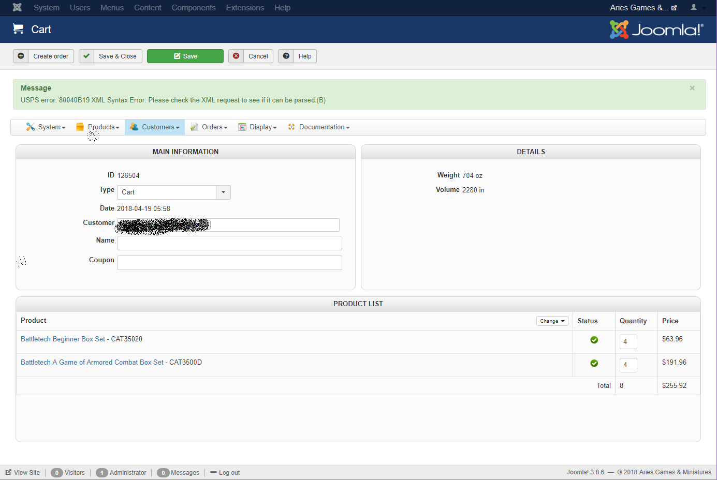Expand the Documentation dropdown menu
Image resolution: width=717 pixels, height=480 pixels.
point(319,127)
